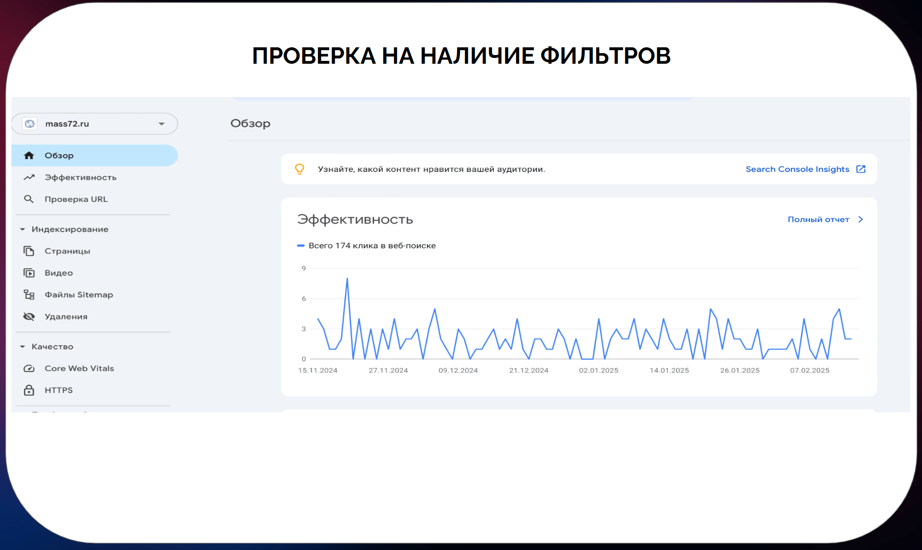
Task: Click the external link icon beside Insights
Action: (x=861, y=169)
